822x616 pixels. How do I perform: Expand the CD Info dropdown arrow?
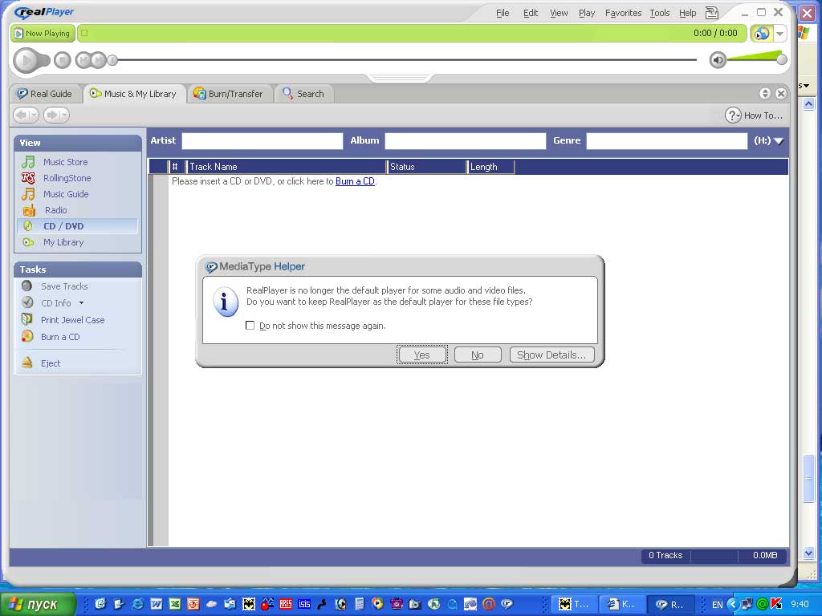pos(81,303)
